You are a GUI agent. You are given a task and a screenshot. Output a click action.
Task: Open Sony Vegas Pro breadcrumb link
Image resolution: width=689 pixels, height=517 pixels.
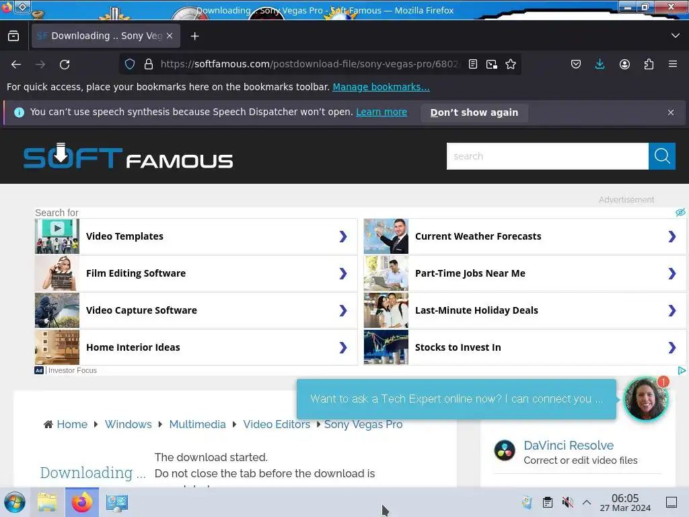363,424
